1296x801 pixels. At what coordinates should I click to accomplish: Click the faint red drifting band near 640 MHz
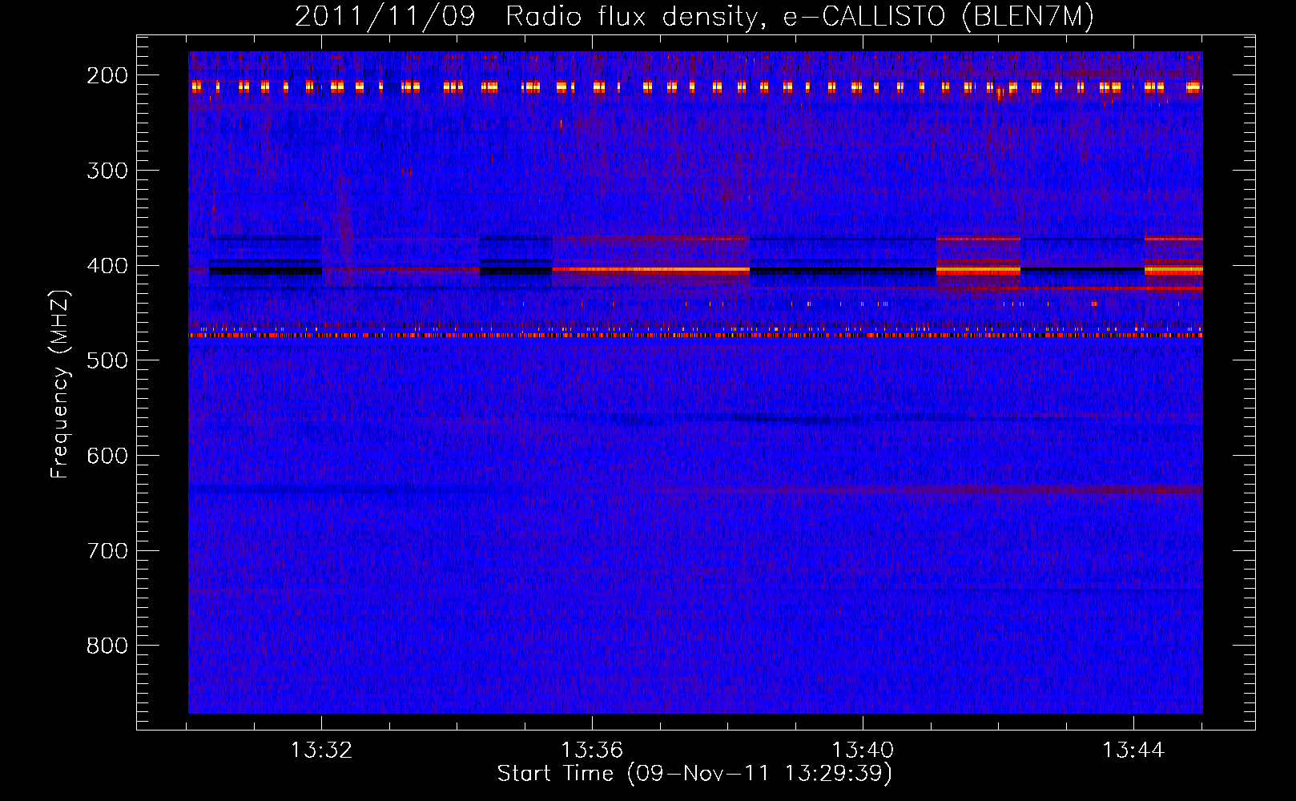click(x=929, y=489)
